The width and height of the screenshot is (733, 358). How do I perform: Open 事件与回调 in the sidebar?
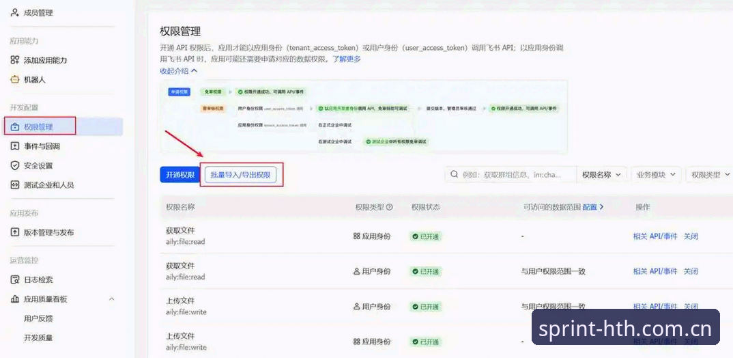pos(42,146)
